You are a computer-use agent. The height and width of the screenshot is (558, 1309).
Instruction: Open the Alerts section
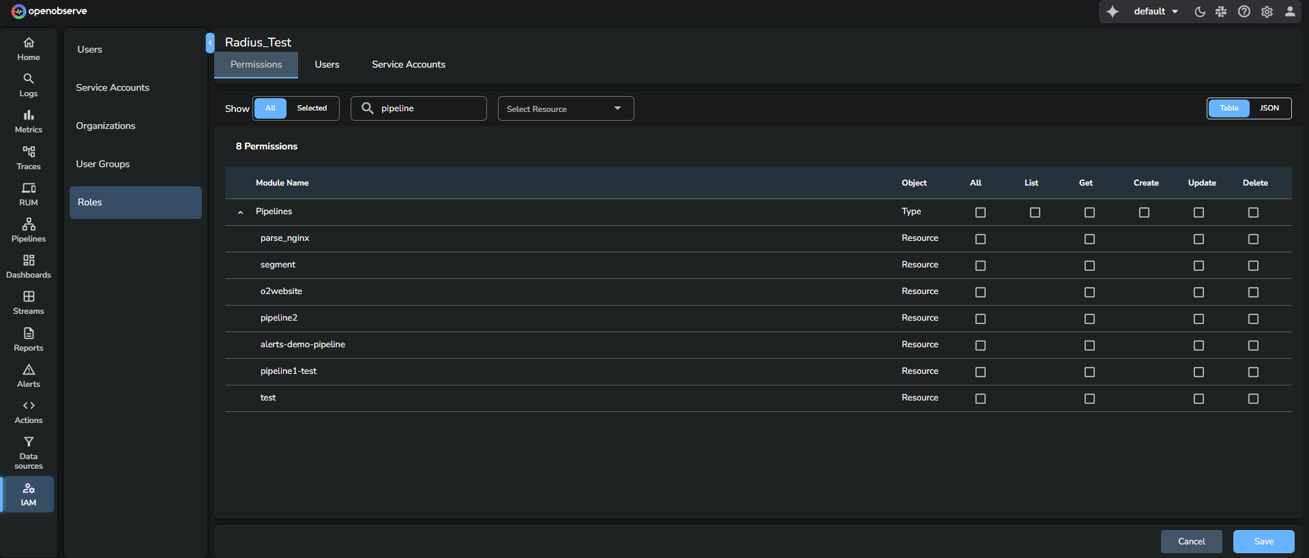pos(29,375)
